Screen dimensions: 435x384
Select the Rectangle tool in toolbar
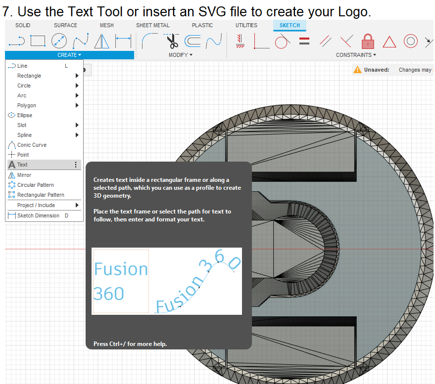point(38,41)
